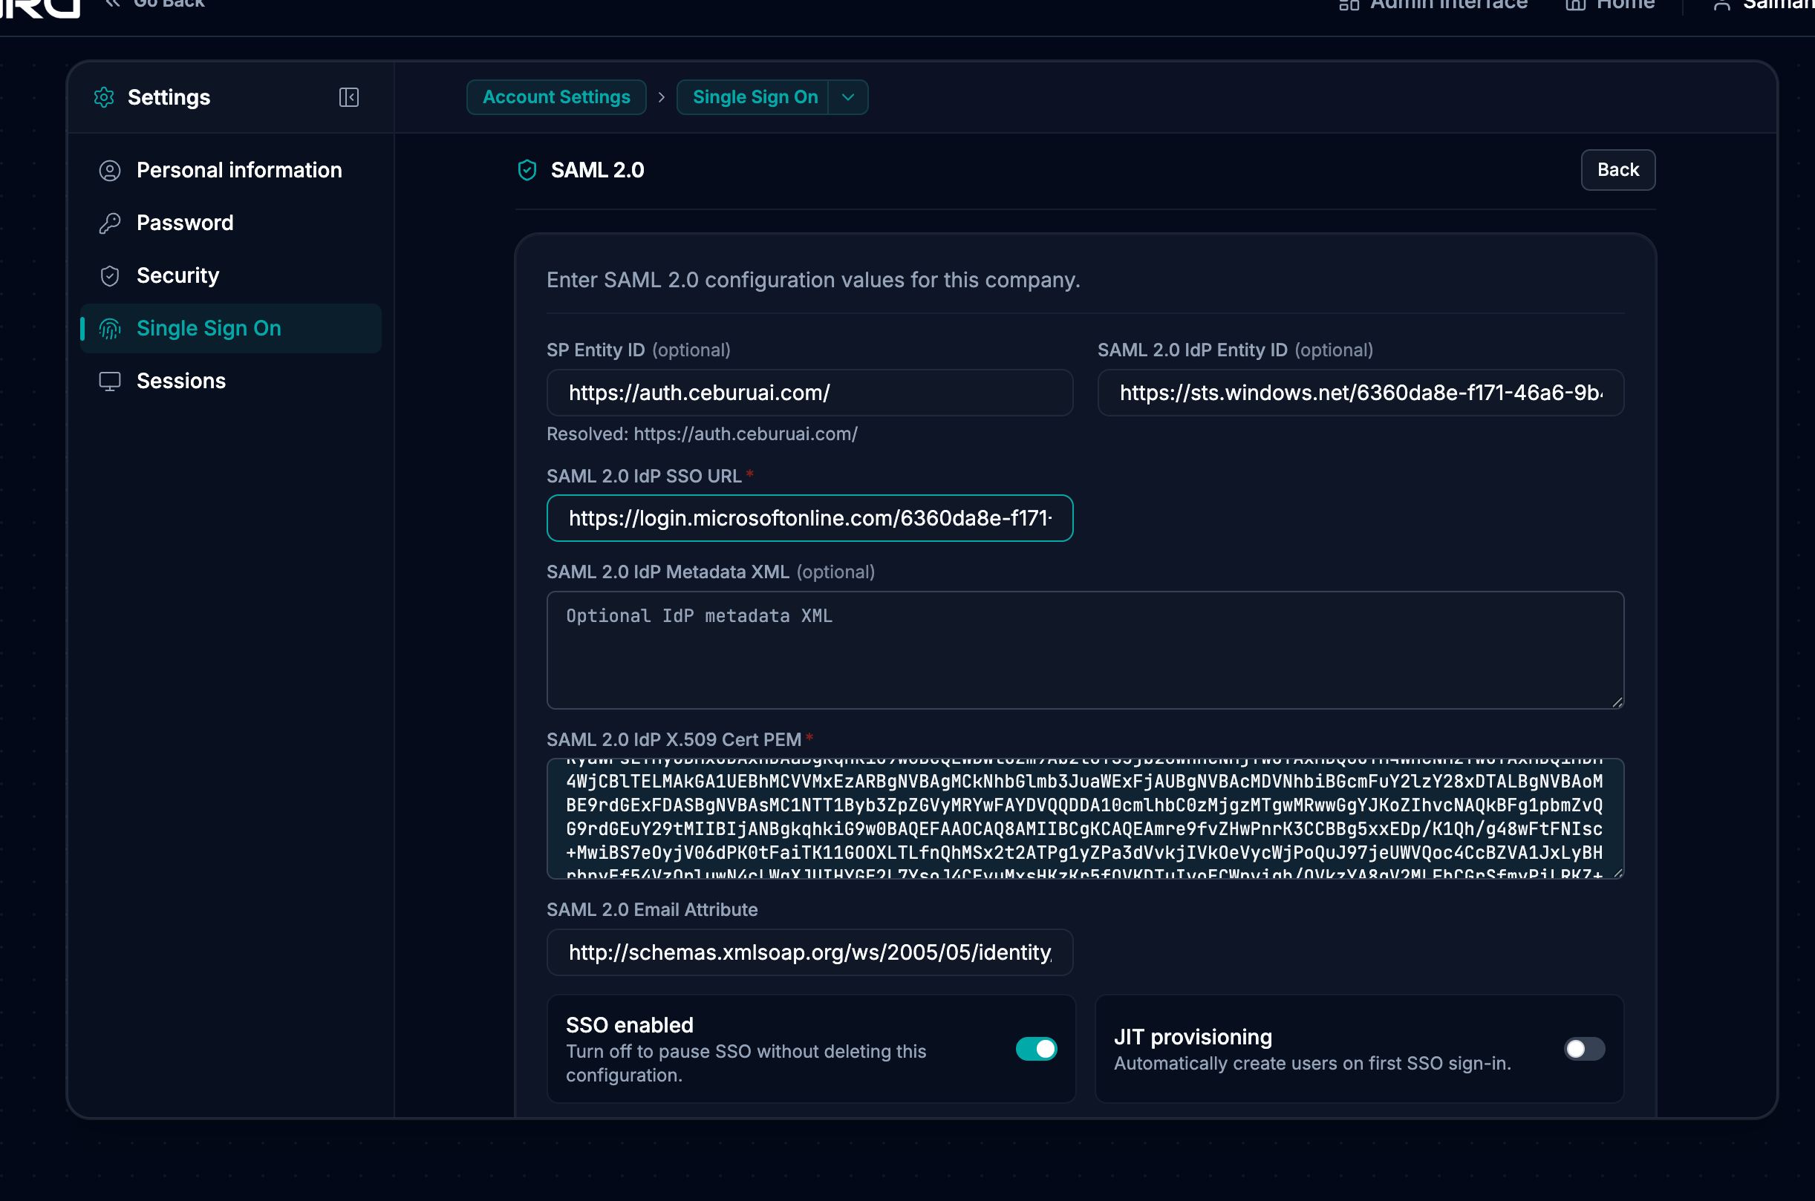Enable JIT provisioning toggle

click(1584, 1049)
